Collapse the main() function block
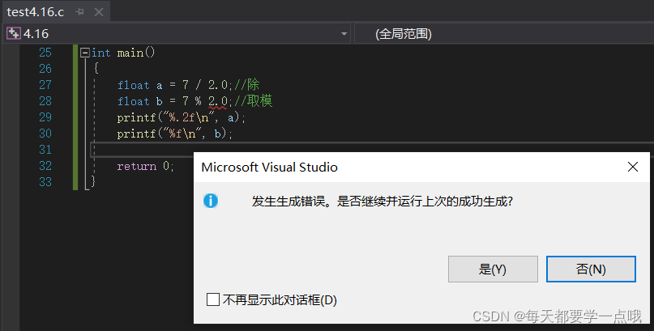654x331 pixels. click(85, 53)
